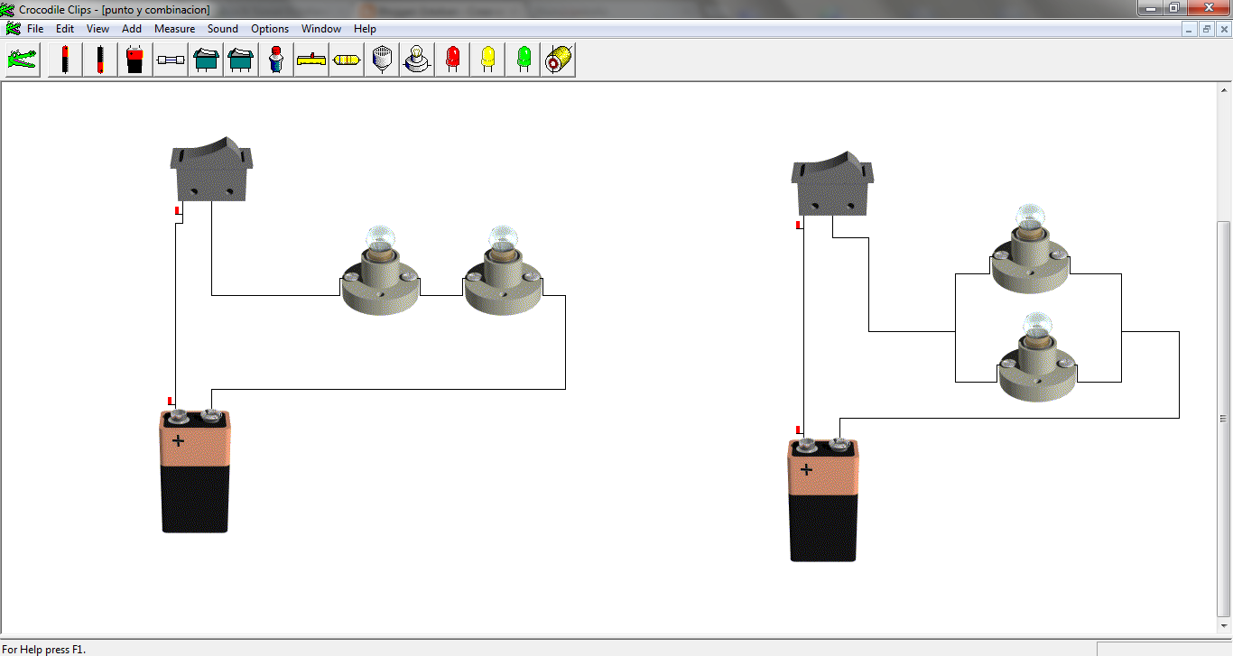The image size is (1233, 656).
Task: Toggle the rocker switch in the right circuit
Action: 832,184
